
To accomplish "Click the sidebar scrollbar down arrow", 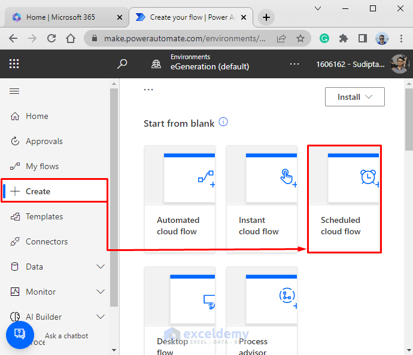I will click(x=114, y=350).
